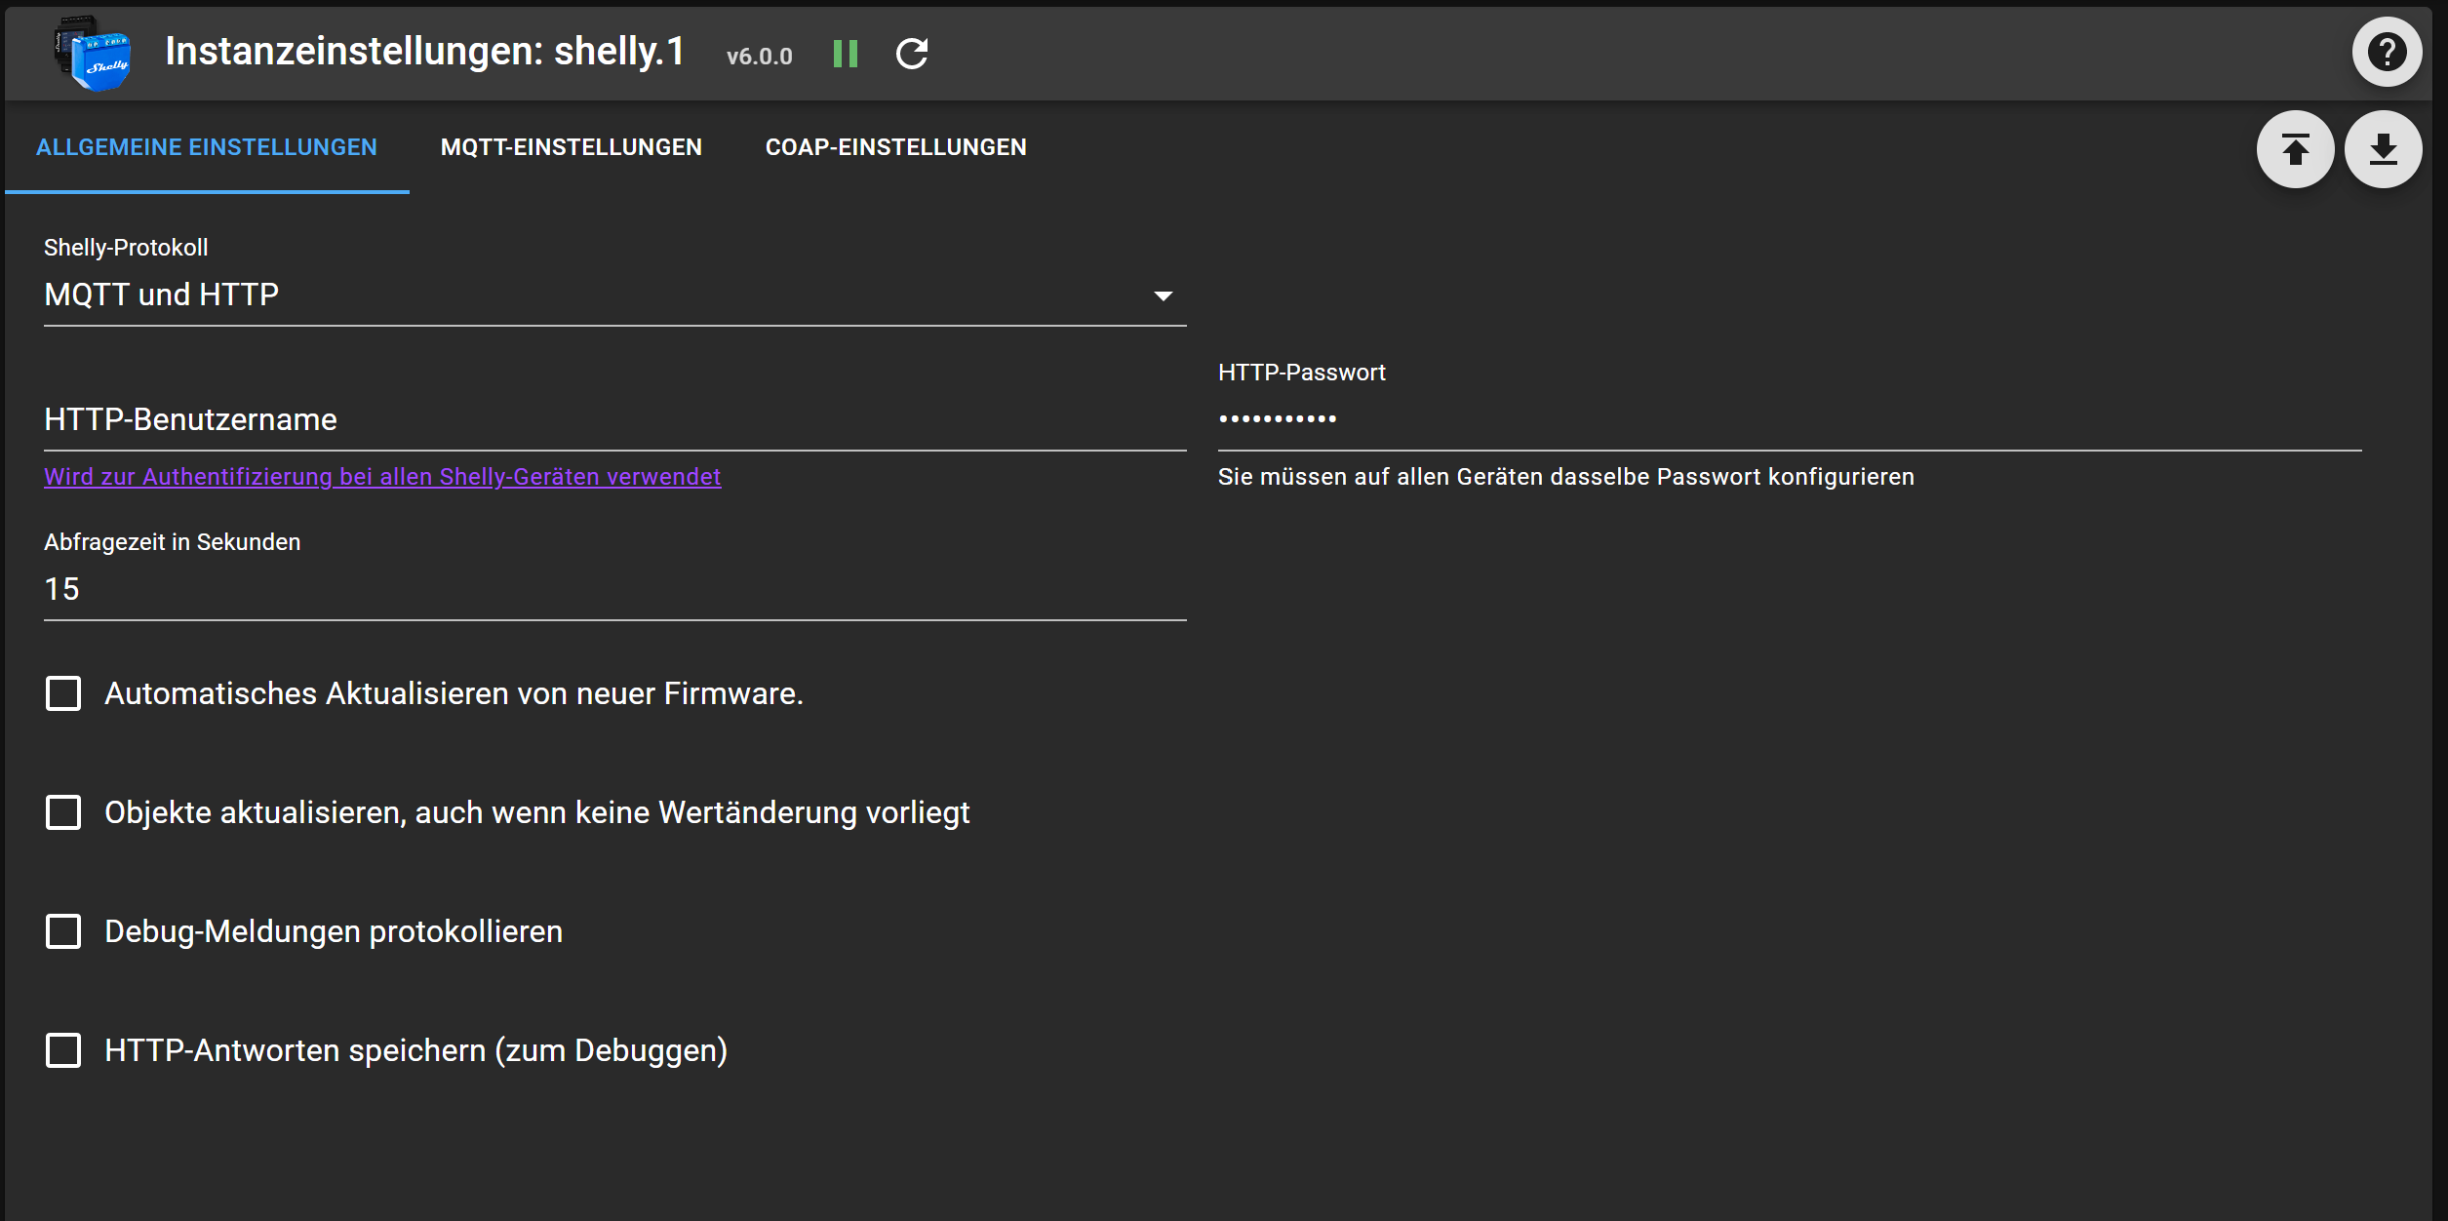Enable automatic firmware update checkbox
The image size is (2448, 1221).
point(64,694)
